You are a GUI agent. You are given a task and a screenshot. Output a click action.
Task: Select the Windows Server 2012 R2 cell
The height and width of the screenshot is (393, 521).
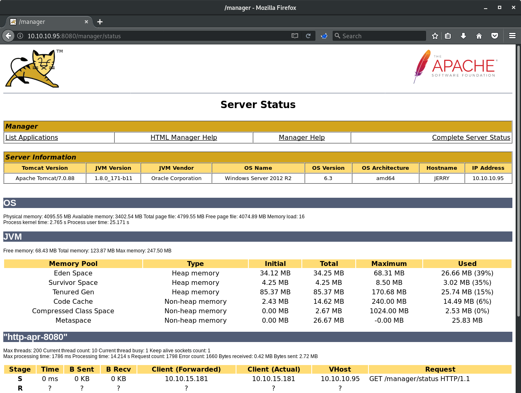[258, 178]
